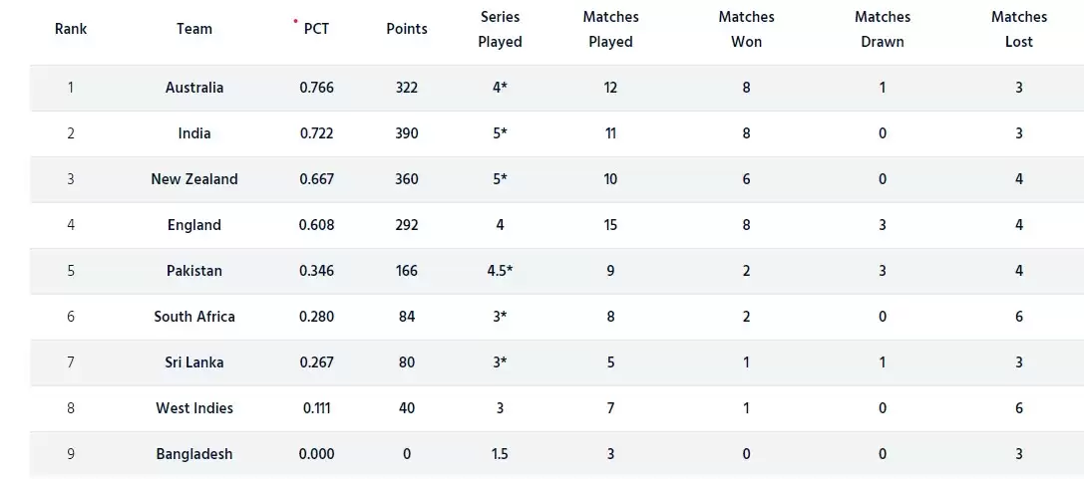The height and width of the screenshot is (479, 1084).
Task: Click the Rank column header
Action: tap(71, 29)
